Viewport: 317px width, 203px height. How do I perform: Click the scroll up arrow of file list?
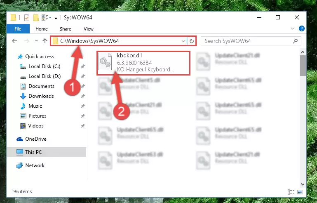click(x=303, y=52)
